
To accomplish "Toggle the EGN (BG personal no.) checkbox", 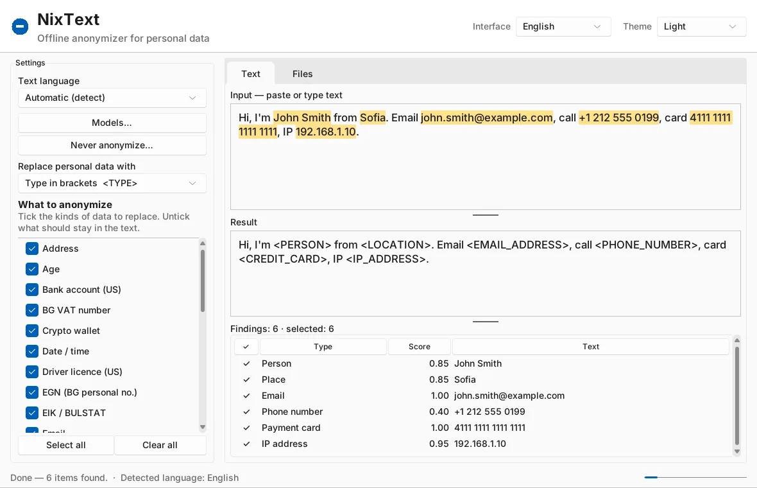I will coord(32,392).
